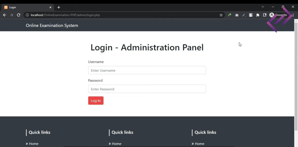Viewport: 298px width, 147px height.
Task: Close the Login tab
Action: click(50, 7)
